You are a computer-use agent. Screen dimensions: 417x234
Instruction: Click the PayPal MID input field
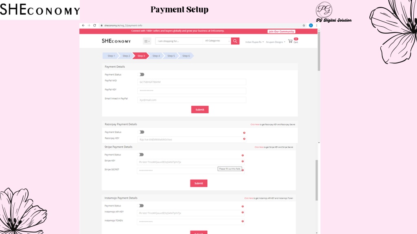pyautogui.click(x=192, y=82)
